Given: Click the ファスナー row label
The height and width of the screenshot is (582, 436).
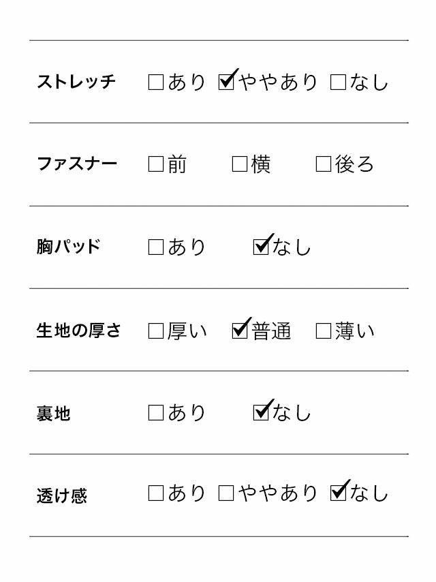Looking at the screenshot, I should click(77, 164).
